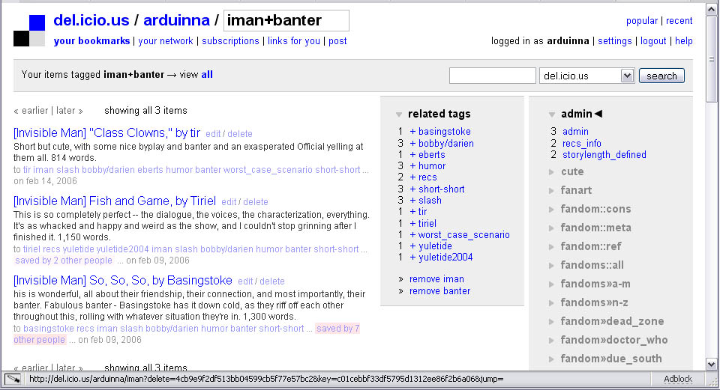Go to your bookmarks
Image resolution: width=720 pixels, height=390 pixels.
[91, 40]
